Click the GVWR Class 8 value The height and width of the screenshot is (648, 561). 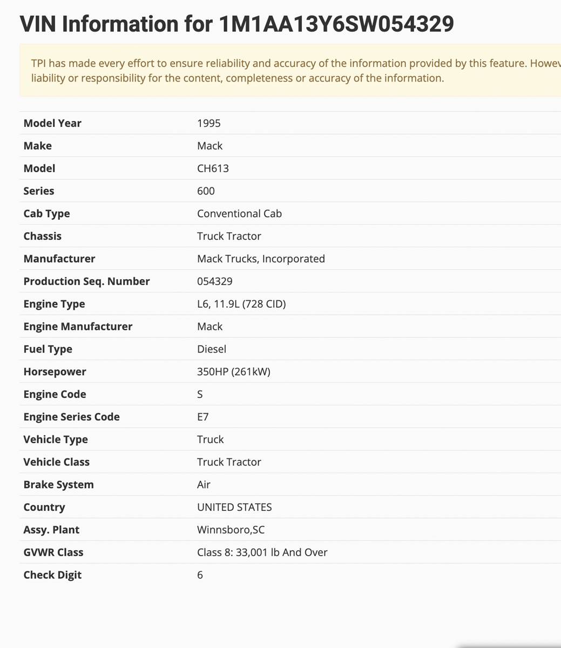pyautogui.click(x=262, y=552)
